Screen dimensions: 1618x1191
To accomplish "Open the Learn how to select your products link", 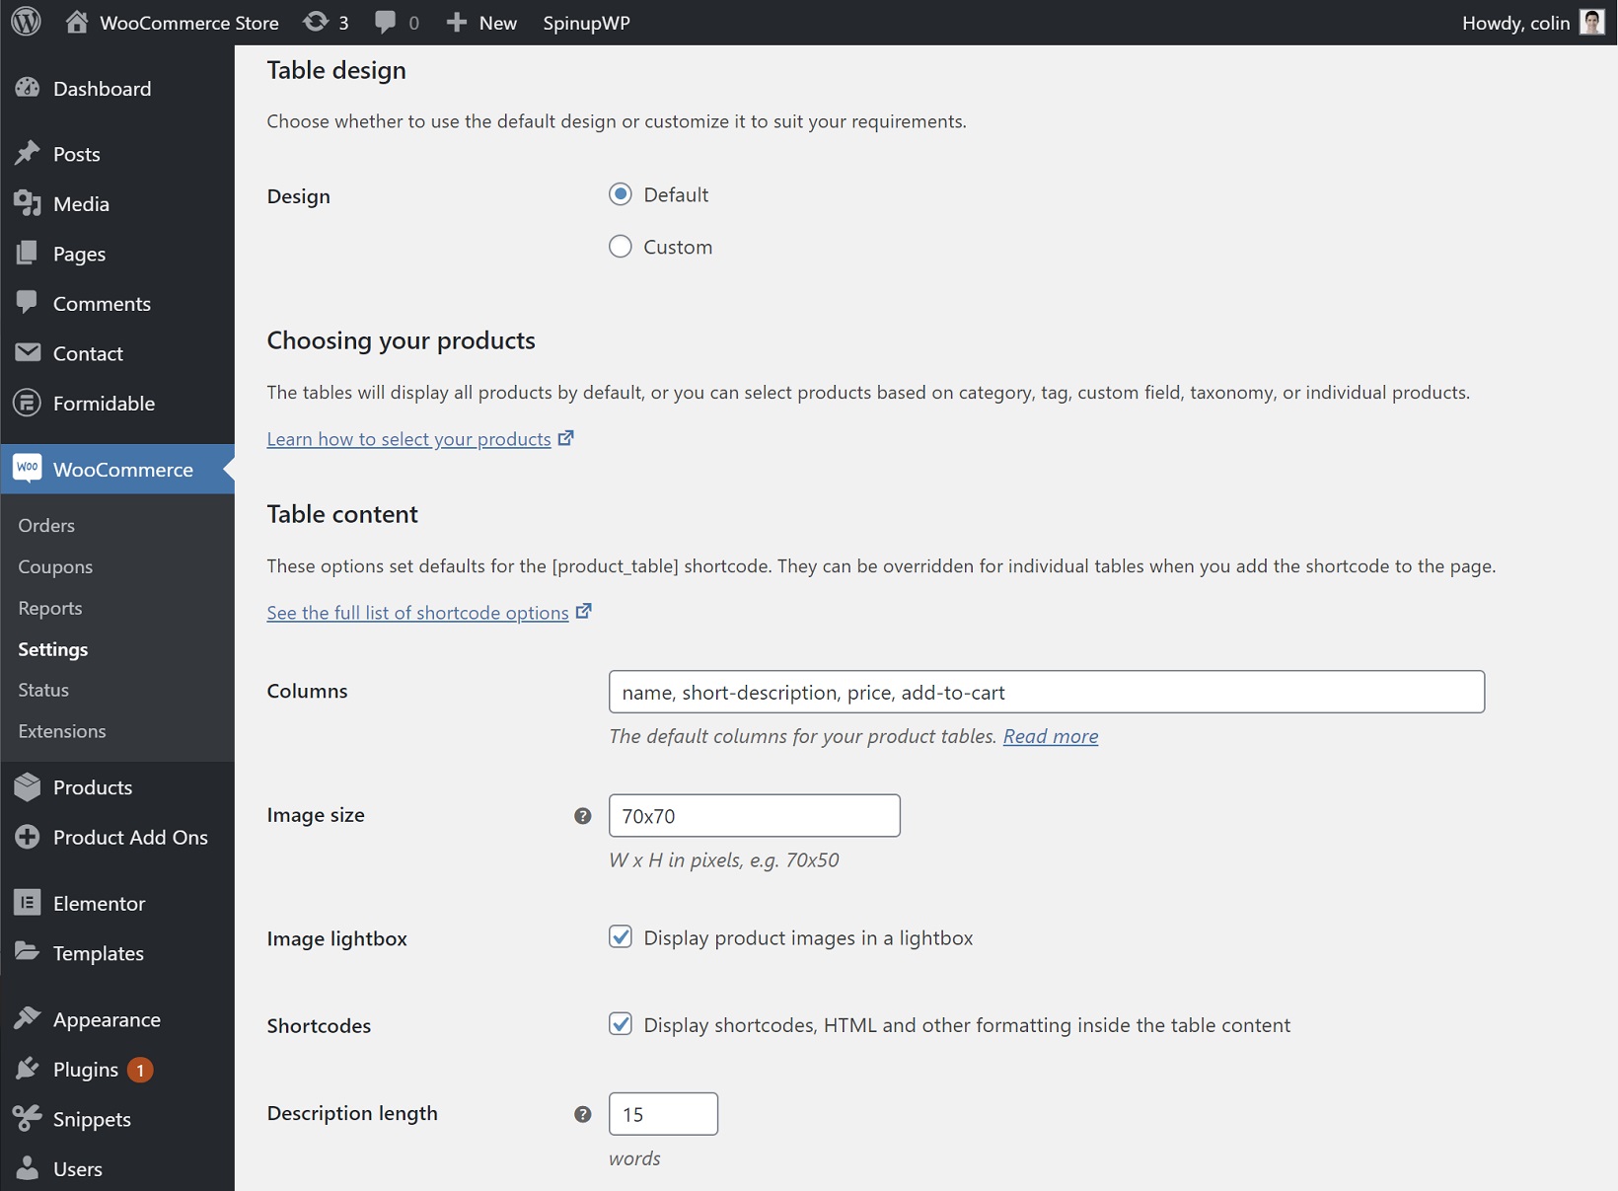I will (x=408, y=439).
